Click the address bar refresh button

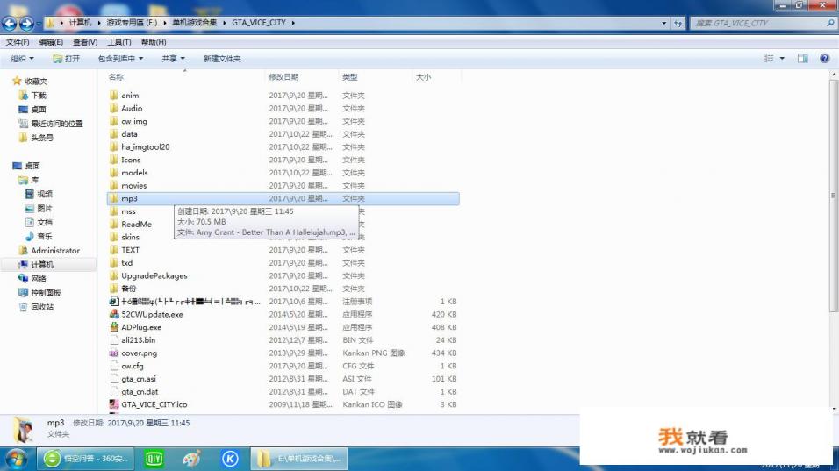coord(678,23)
